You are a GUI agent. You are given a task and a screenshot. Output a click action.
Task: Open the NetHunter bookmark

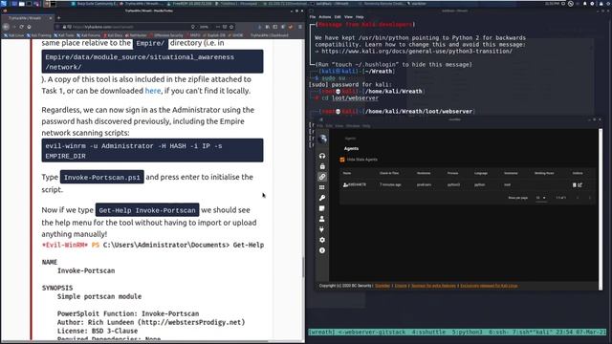(x=136, y=35)
